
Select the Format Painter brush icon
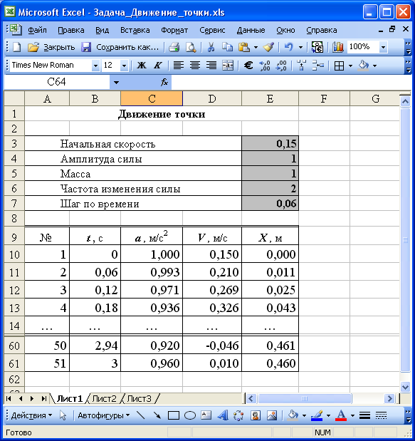point(268,47)
